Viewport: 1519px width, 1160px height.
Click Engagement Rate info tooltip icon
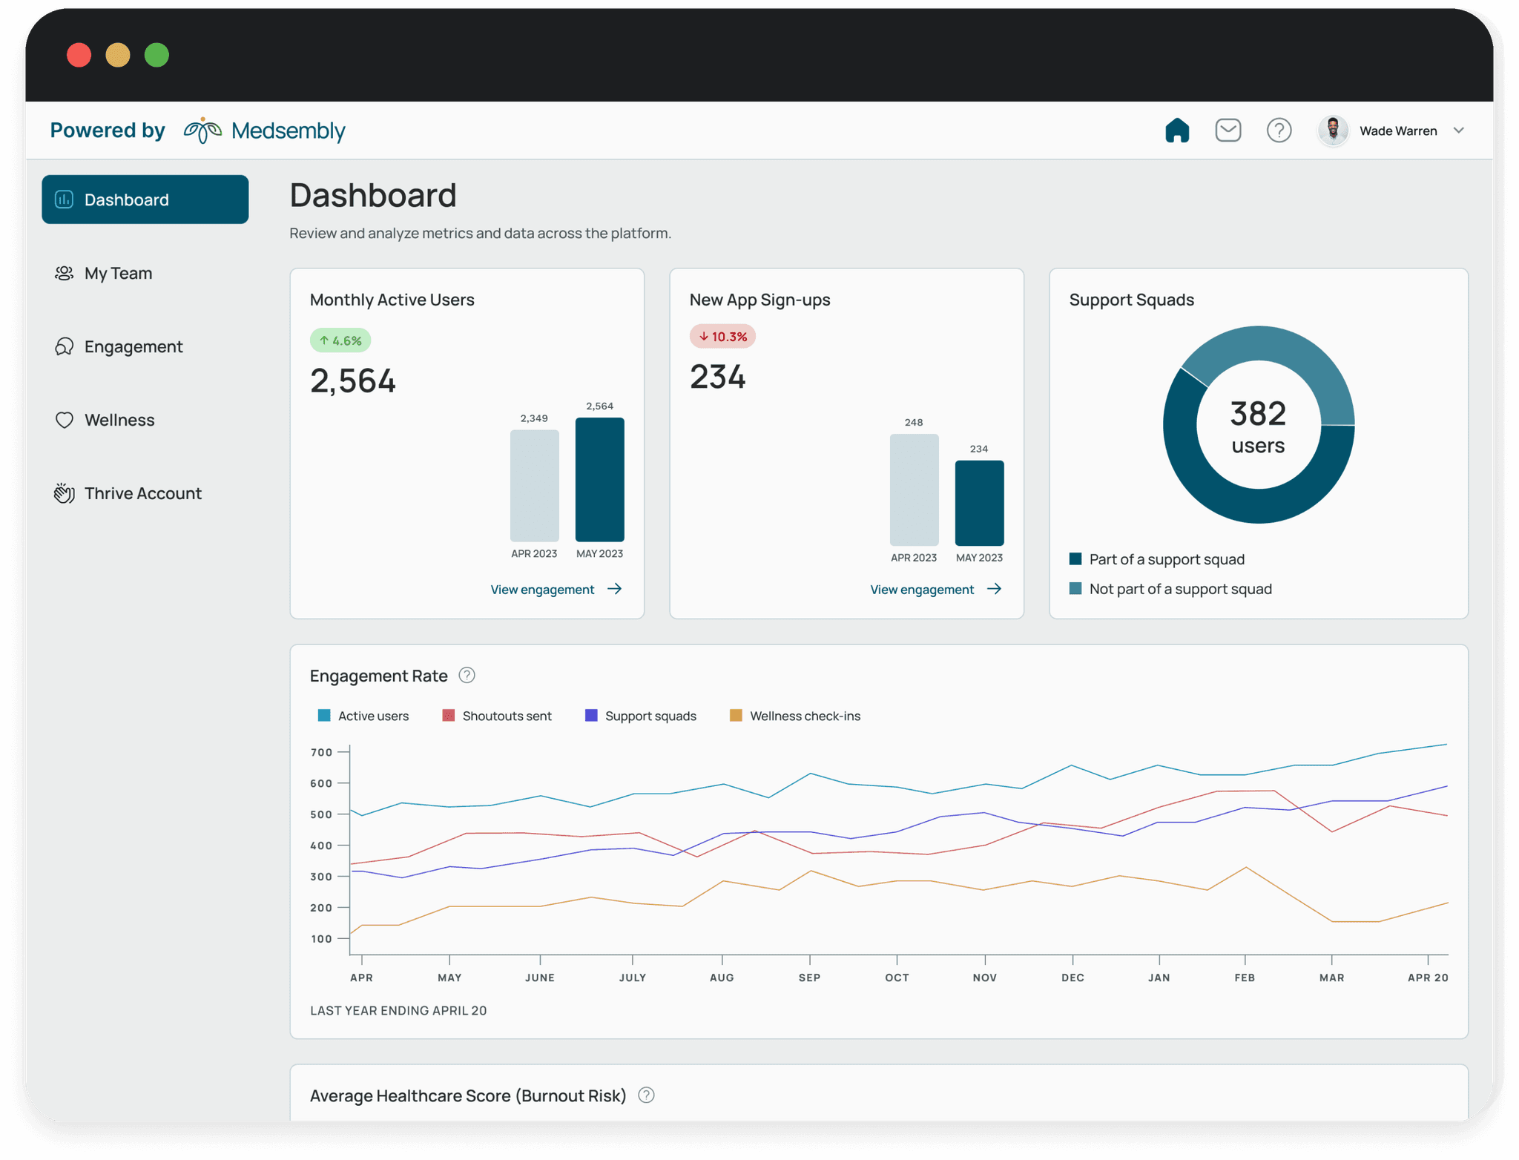click(x=467, y=676)
